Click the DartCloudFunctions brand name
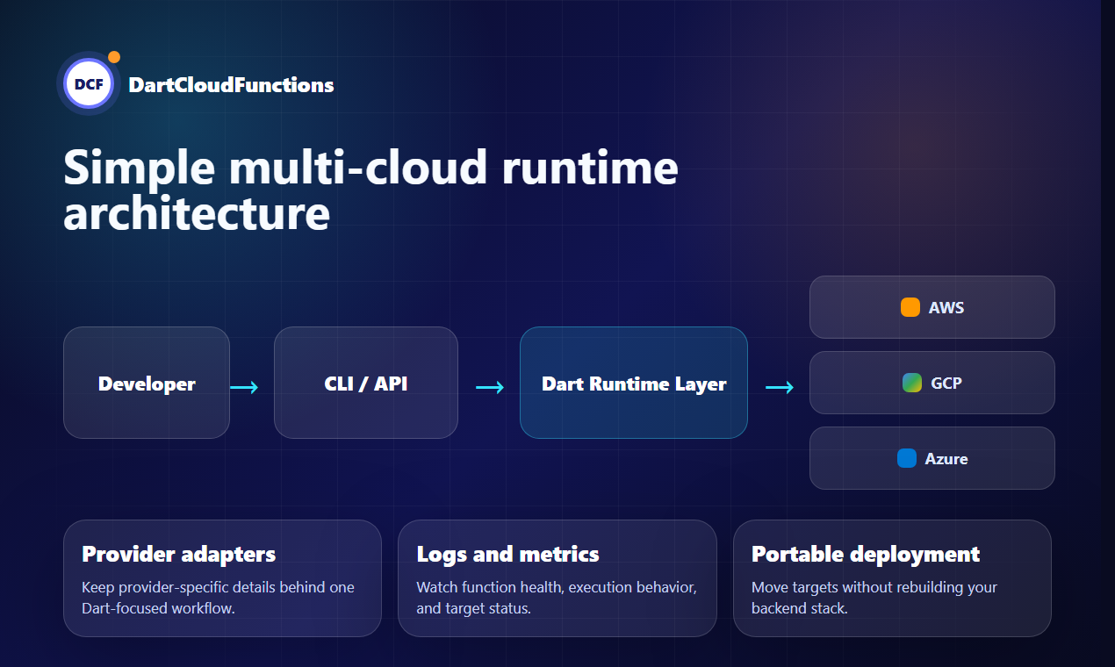Viewport: 1115px width, 667px height. [x=231, y=85]
